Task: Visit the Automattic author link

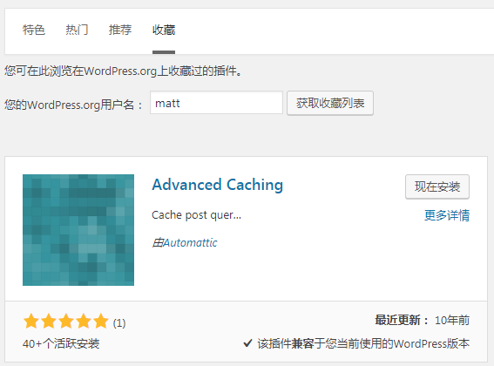Action: (x=190, y=243)
